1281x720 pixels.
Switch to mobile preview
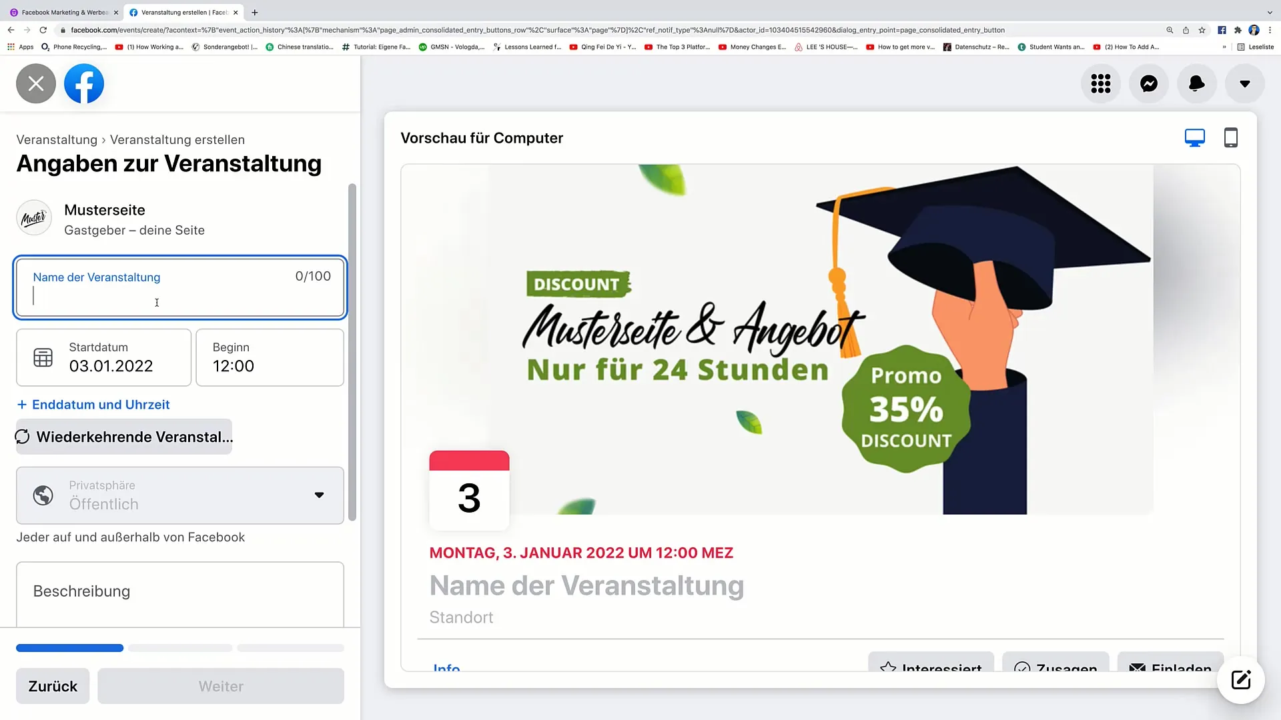[x=1231, y=138]
